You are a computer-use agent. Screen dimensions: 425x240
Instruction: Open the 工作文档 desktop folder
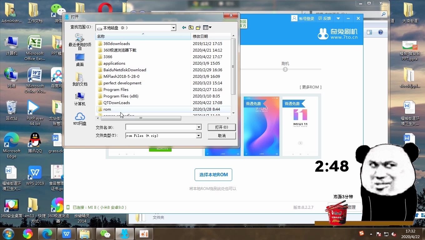(35, 13)
